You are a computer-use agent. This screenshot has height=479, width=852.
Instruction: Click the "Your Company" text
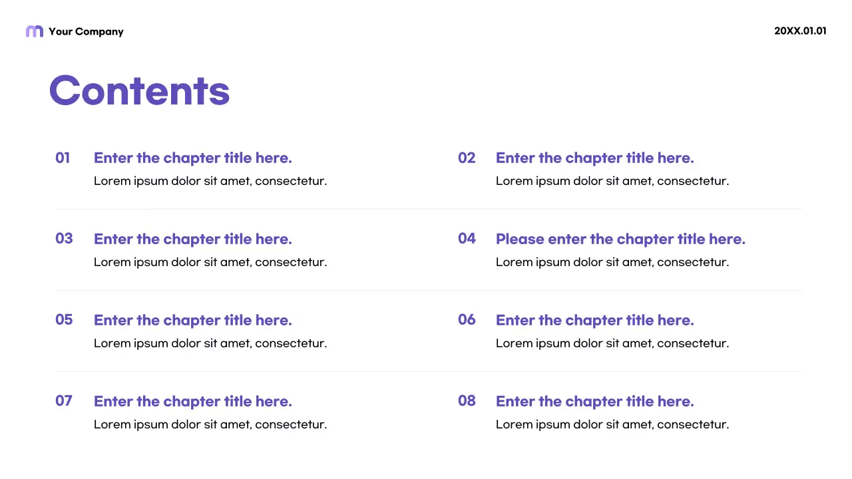click(x=86, y=31)
